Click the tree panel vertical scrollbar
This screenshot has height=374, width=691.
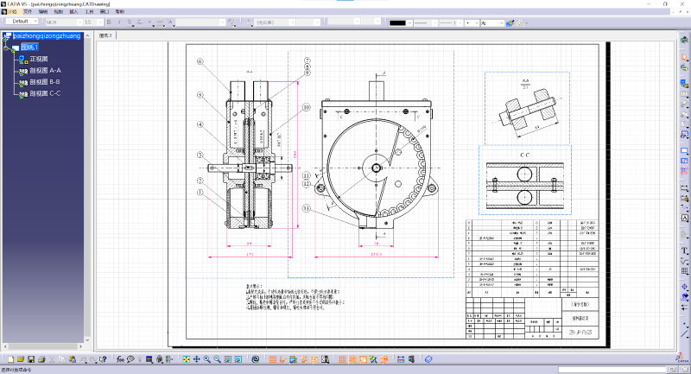pos(87,187)
